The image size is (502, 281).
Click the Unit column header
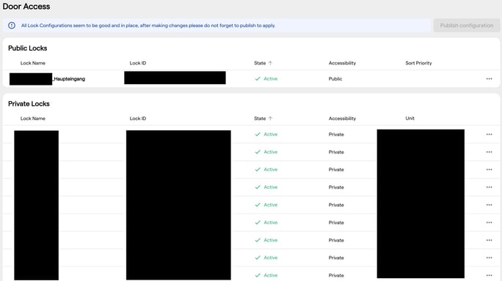coord(410,118)
